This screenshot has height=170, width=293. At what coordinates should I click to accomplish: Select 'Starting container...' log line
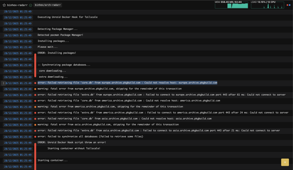tap(52, 160)
